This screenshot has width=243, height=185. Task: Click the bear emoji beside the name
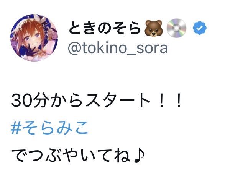[x=154, y=28]
